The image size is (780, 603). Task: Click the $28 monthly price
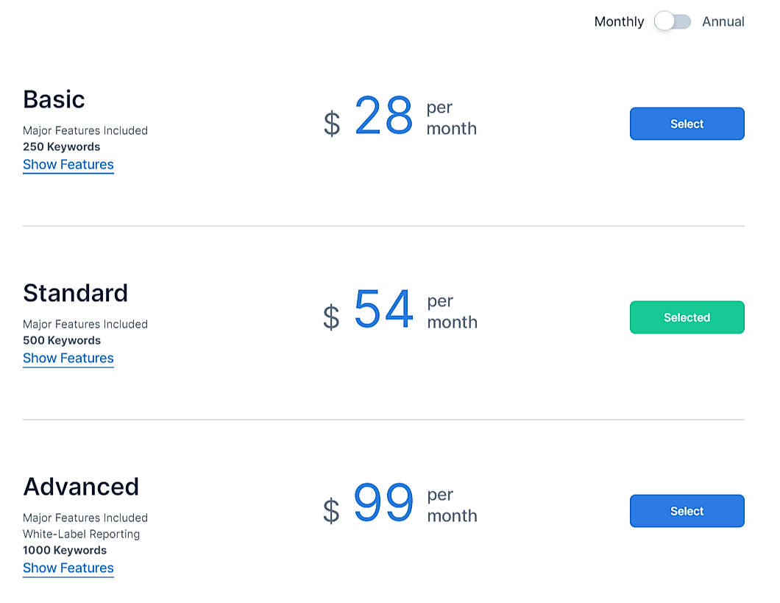(383, 116)
